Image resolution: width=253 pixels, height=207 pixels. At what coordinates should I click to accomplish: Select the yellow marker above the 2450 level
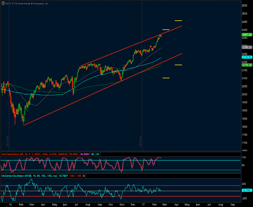(178, 21)
